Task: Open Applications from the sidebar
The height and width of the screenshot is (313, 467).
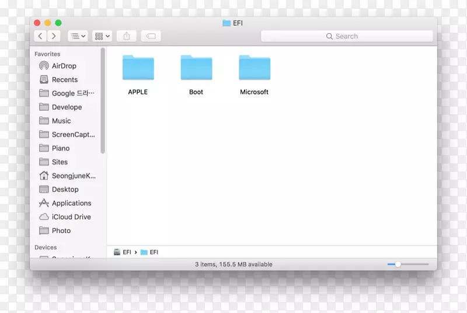Action: [71, 203]
